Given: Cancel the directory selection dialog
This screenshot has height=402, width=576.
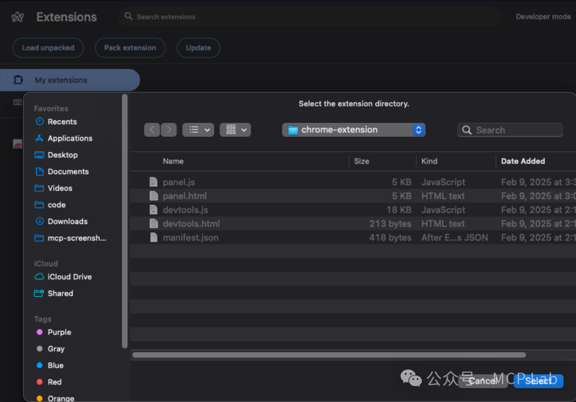Looking at the screenshot, I should [x=483, y=381].
